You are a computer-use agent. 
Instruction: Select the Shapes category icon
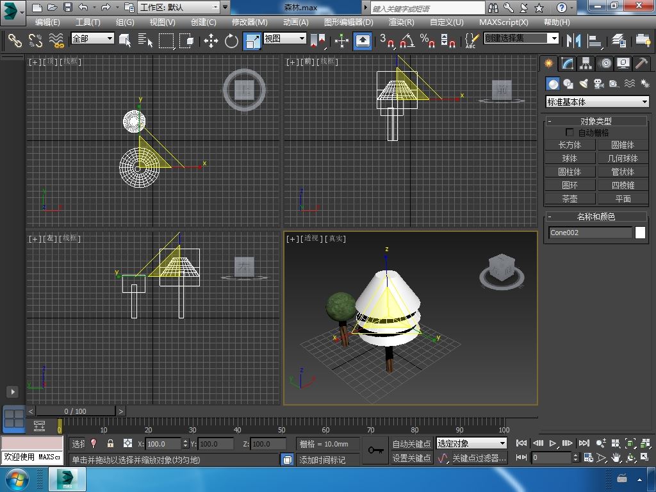click(568, 84)
